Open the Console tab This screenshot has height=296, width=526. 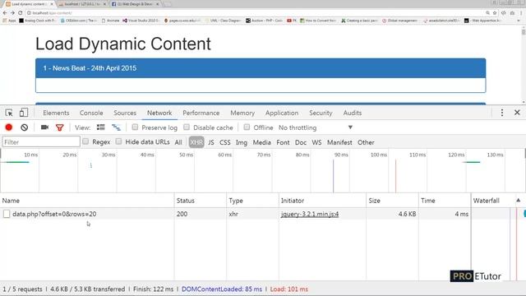point(91,113)
